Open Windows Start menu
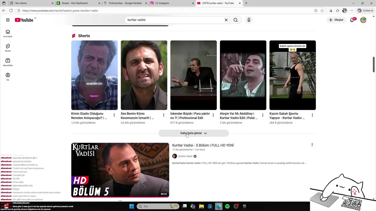 click(132, 206)
